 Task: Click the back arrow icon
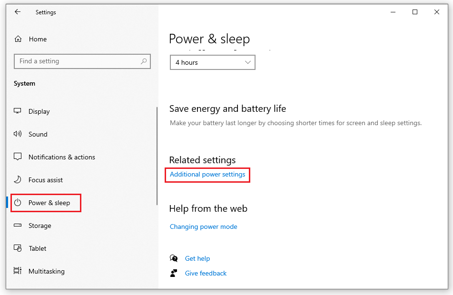[x=18, y=12]
